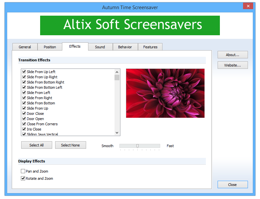Toggle Door Close effect checkbox
Image resolution: width=260 pixels, height=199 pixels.
[x=24, y=114]
